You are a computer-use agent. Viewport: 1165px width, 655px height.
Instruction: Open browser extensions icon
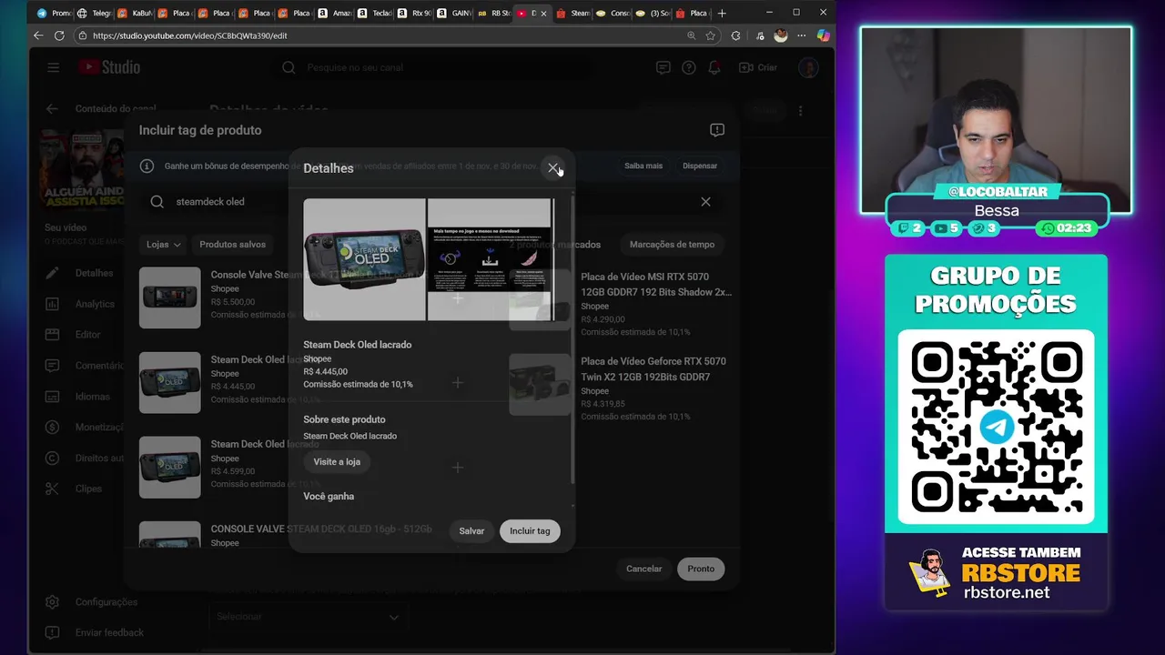[x=736, y=35]
